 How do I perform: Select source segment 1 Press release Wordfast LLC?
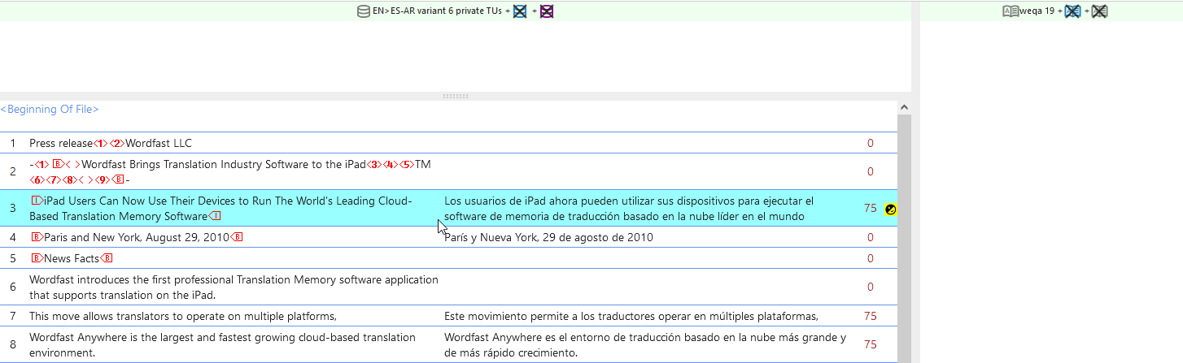(x=111, y=143)
